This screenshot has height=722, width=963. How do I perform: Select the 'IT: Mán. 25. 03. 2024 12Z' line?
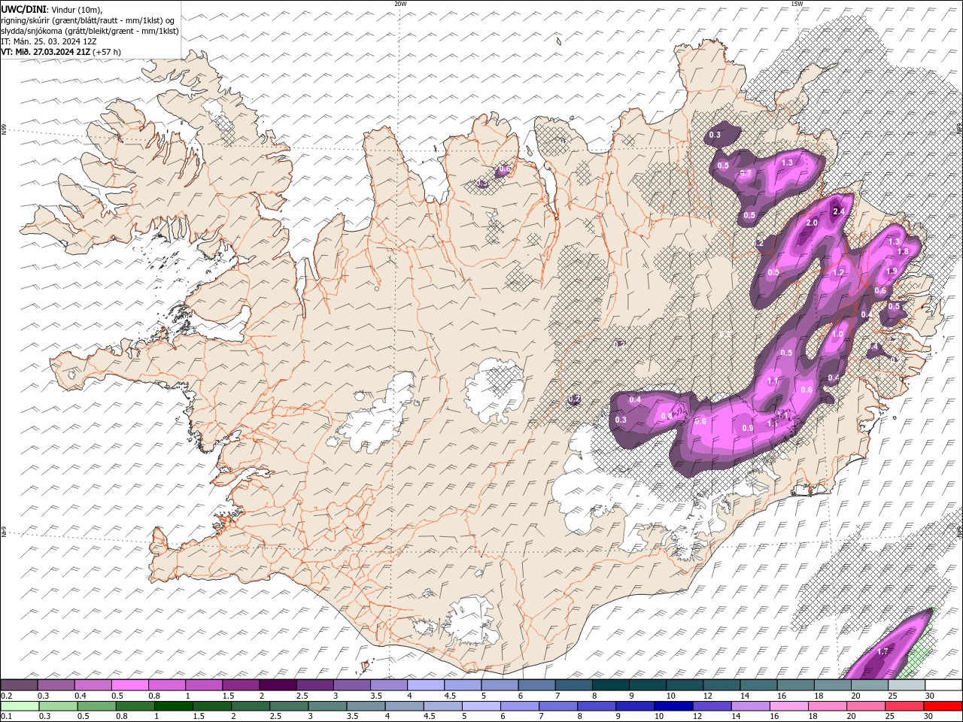(x=48, y=41)
